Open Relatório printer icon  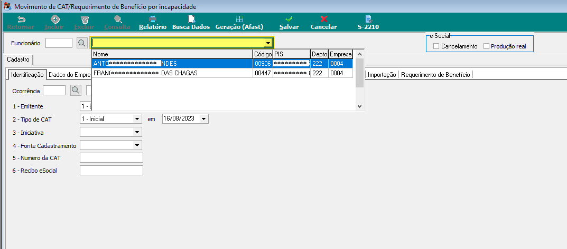tap(153, 19)
